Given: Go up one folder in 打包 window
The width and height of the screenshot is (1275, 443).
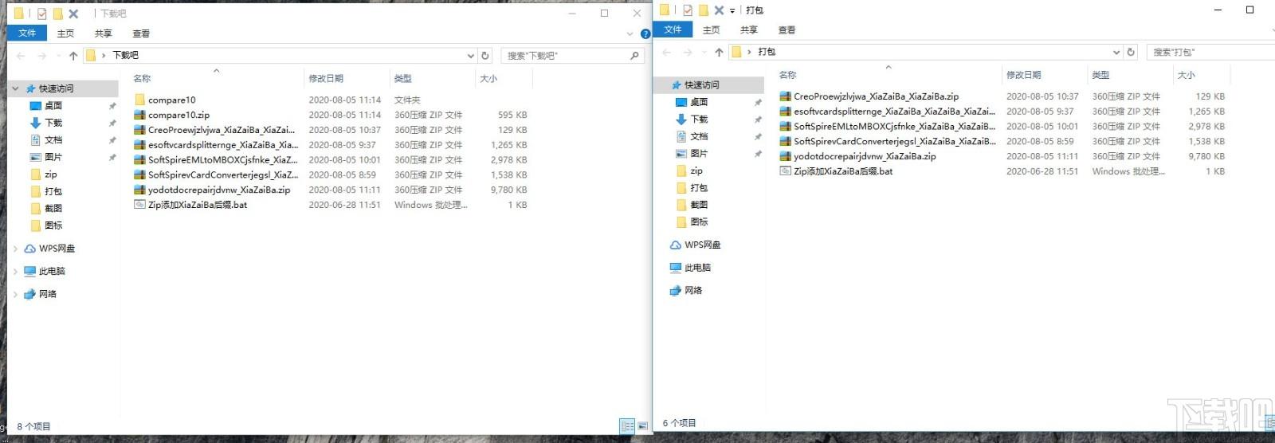Looking at the screenshot, I should [719, 52].
